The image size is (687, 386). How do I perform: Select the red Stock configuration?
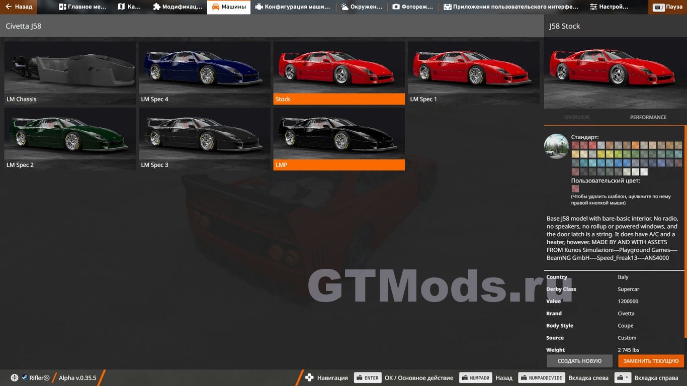coord(339,73)
